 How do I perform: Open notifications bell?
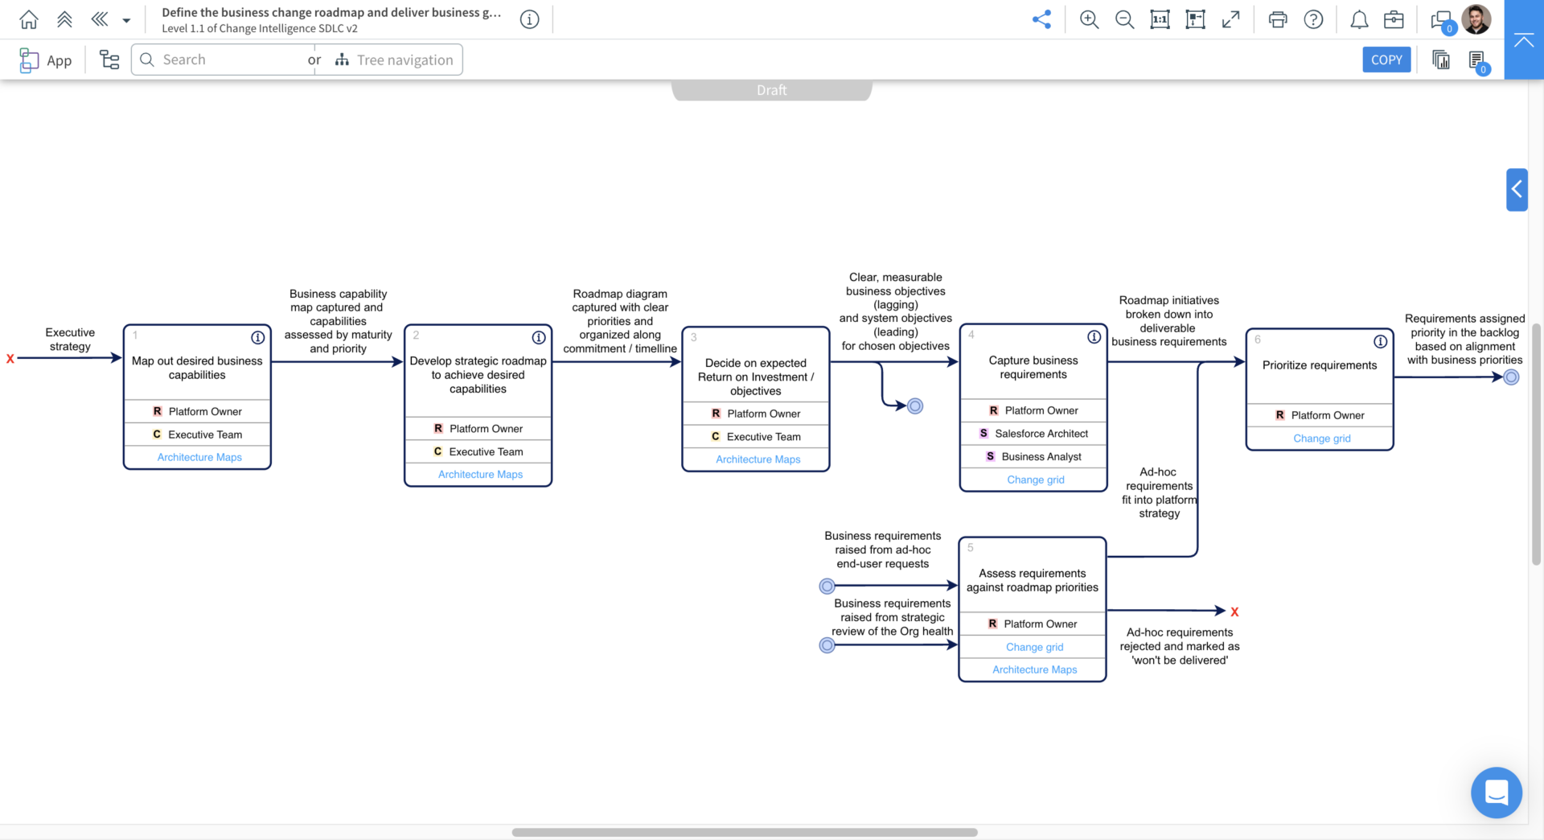point(1359,19)
